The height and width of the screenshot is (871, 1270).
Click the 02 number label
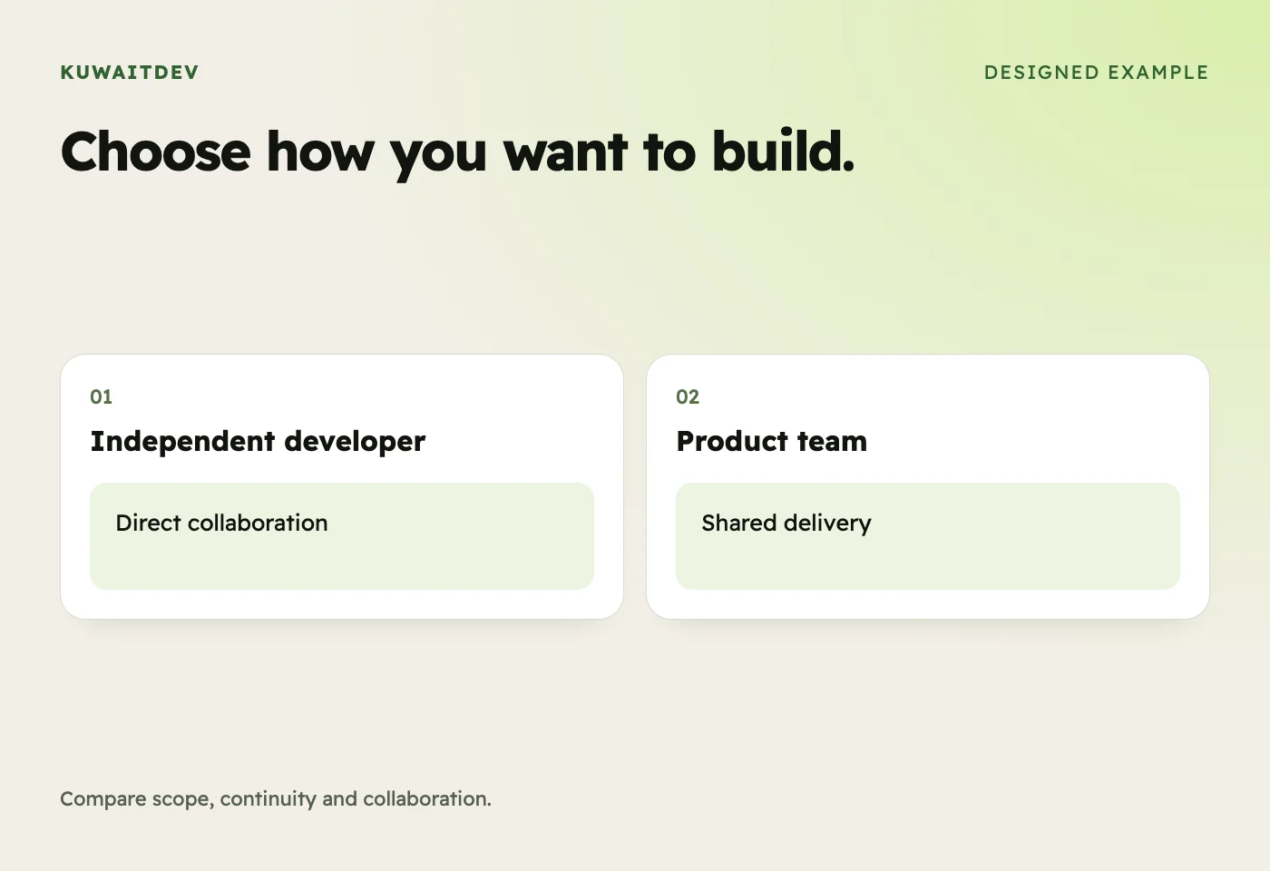coord(688,396)
